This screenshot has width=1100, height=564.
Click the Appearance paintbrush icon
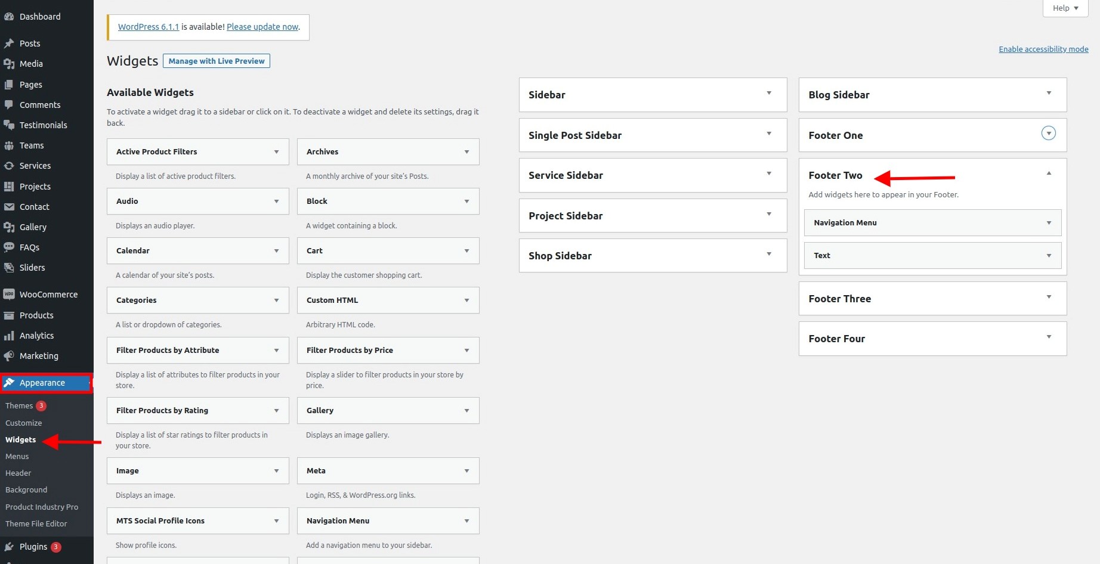[9, 383]
